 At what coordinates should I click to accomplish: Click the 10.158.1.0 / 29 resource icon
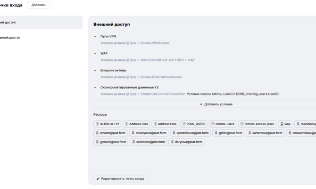tap(97, 124)
